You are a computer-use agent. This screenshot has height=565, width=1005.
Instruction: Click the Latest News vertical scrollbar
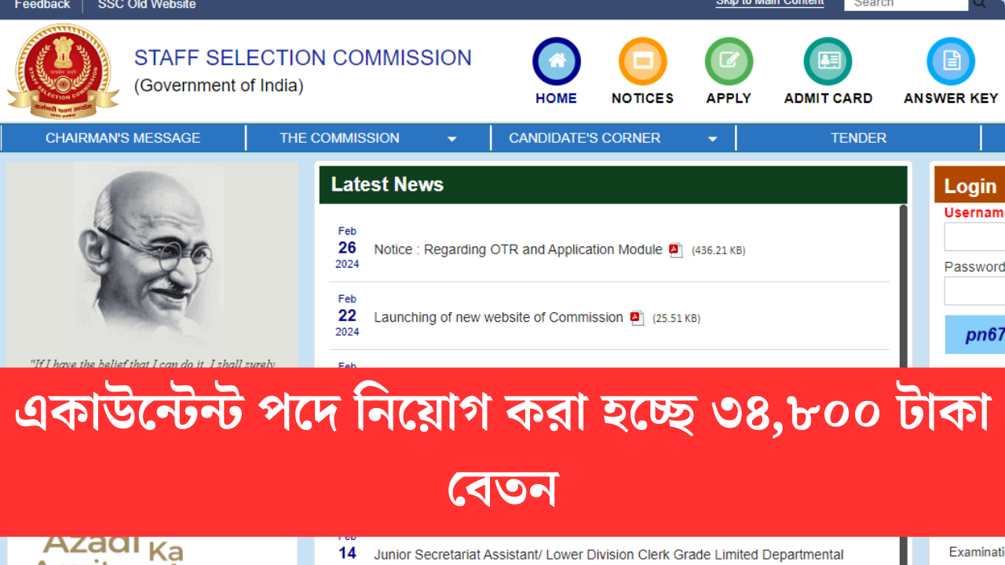[x=903, y=286]
